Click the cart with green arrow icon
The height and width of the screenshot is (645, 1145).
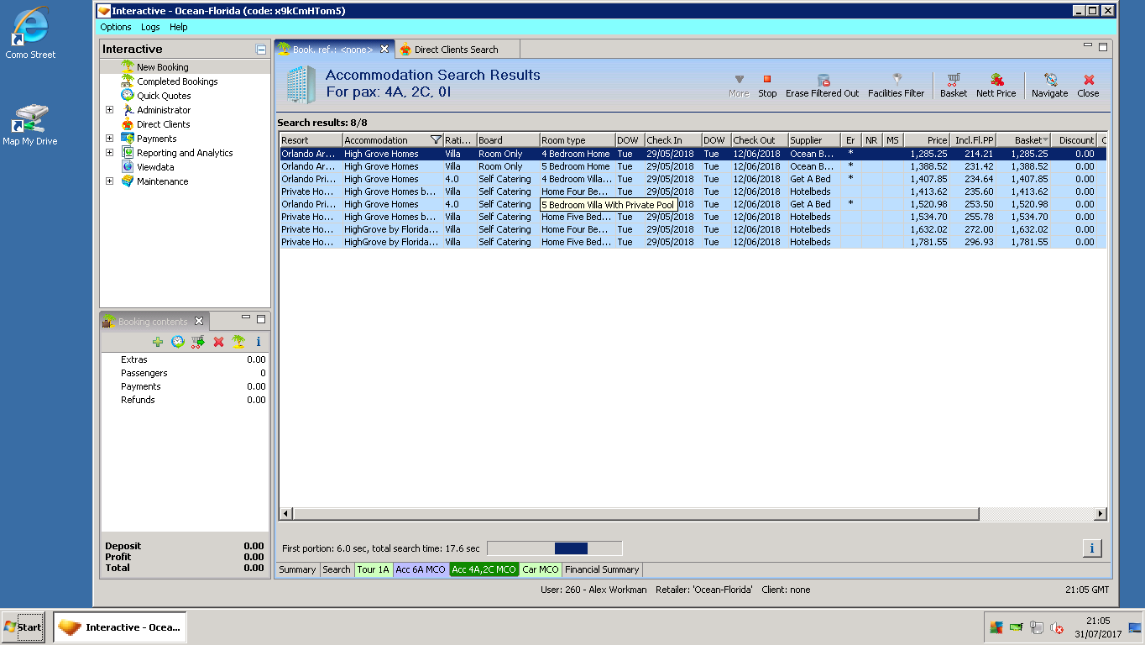198,342
